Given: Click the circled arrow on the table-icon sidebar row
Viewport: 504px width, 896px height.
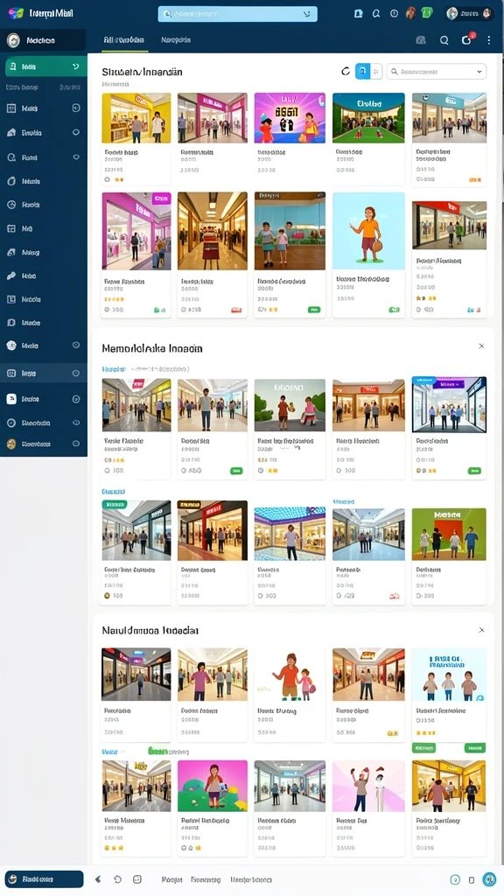Looking at the screenshot, I should 76,108.
